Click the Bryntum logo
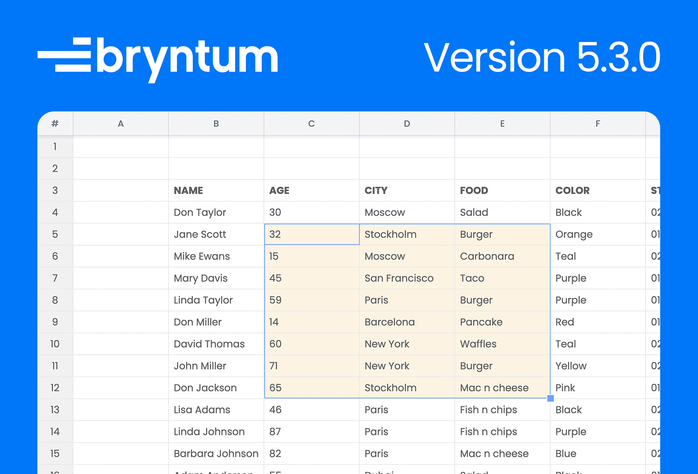This screenshot has height=474, width=698. pos(158,59)
